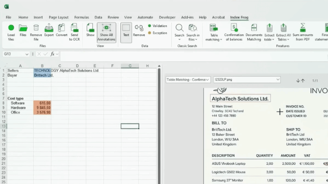Open the File menu
328x184 pixels.
(9, 17)
